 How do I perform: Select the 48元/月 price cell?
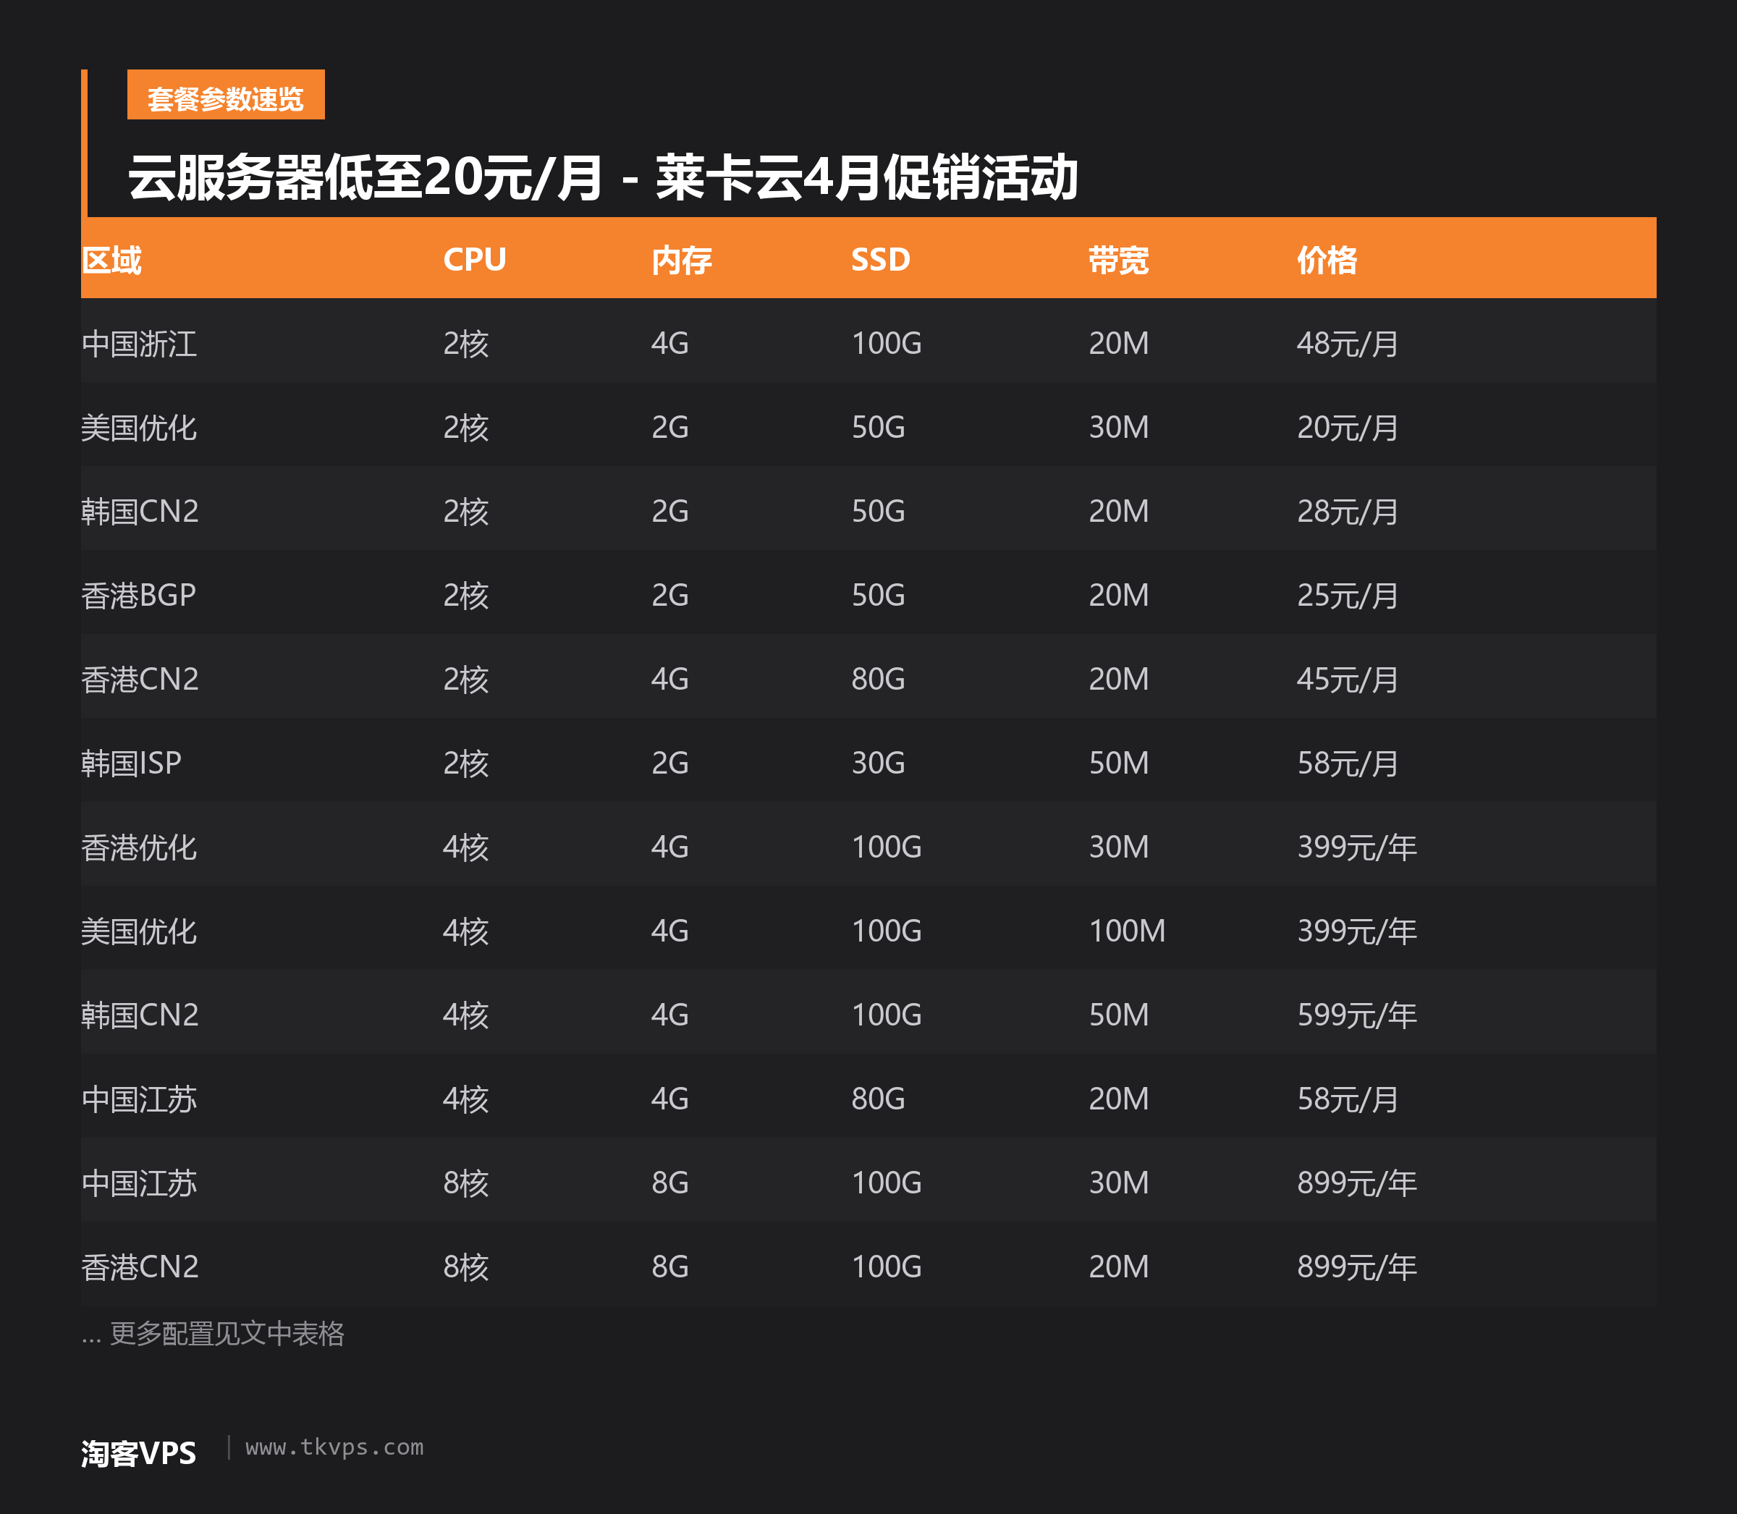(1348, 344)
